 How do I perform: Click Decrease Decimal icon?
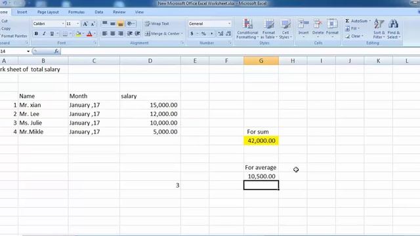[228, 33]
